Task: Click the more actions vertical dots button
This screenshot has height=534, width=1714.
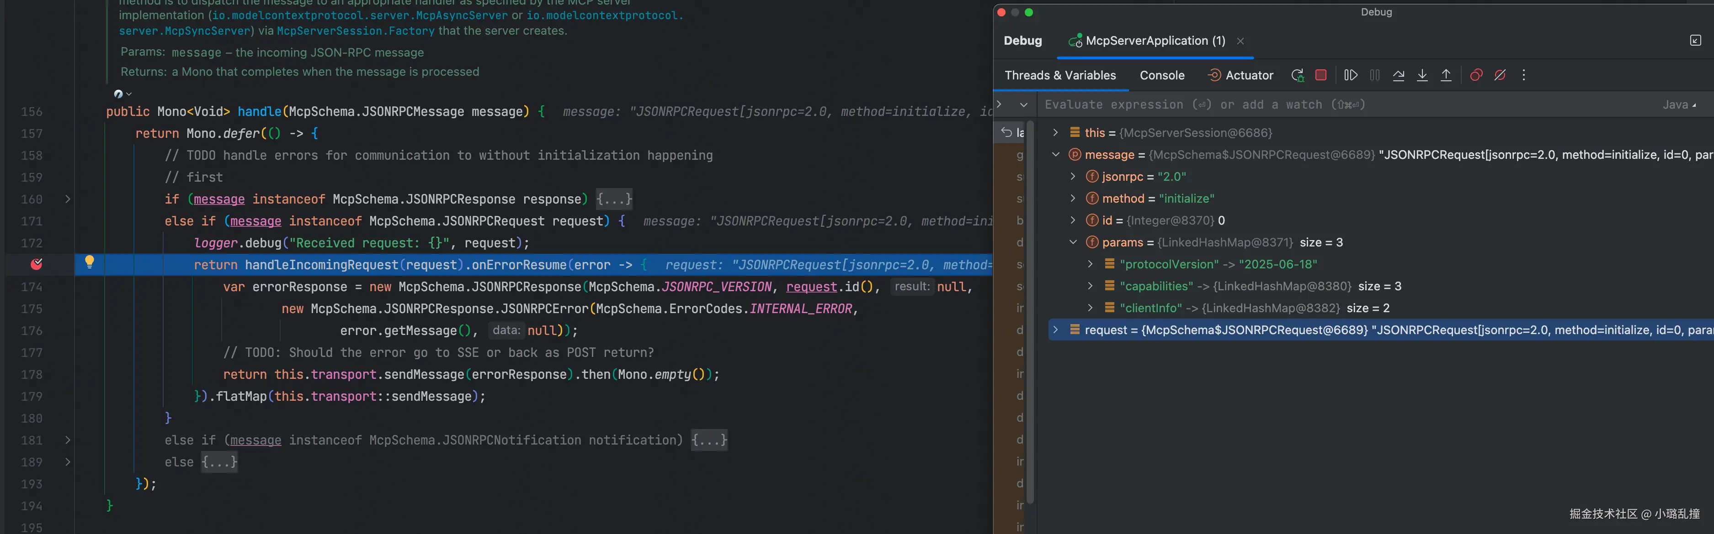Action: click(x=1524, y=75)
